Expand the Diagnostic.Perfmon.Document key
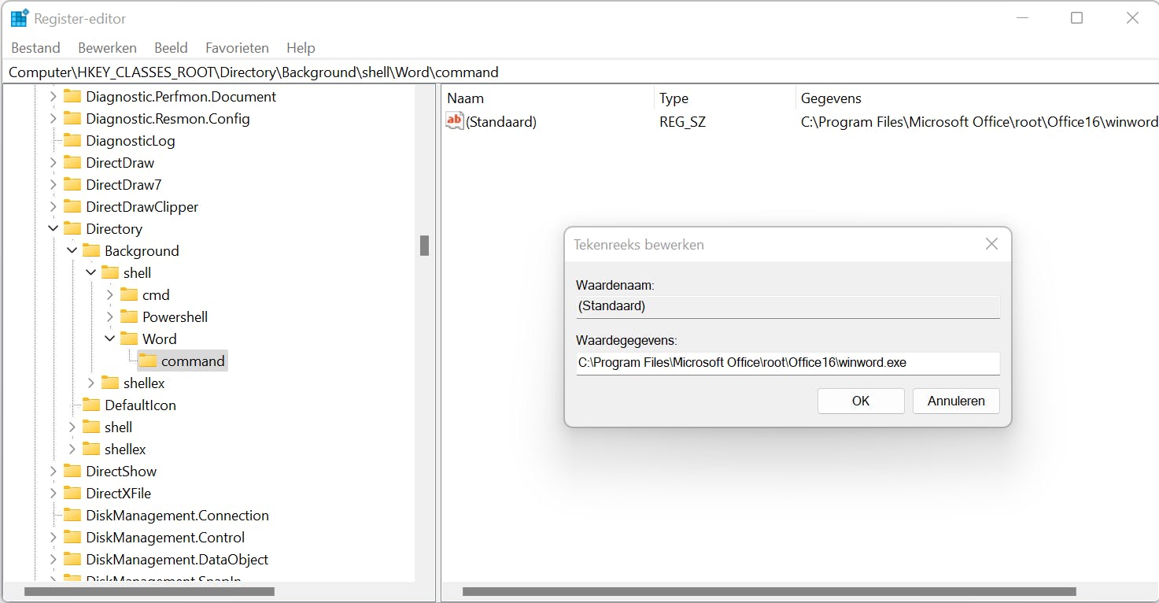The image size is (1159, 603). coord(54,97)
